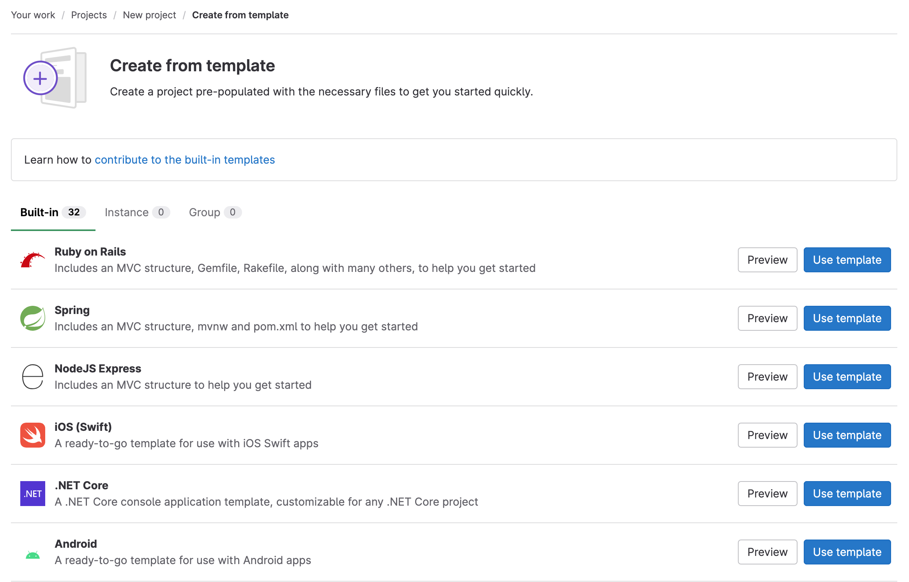Click the Ruby on Rails logo icon
This screenshot has height=582, width=909.
32,260
